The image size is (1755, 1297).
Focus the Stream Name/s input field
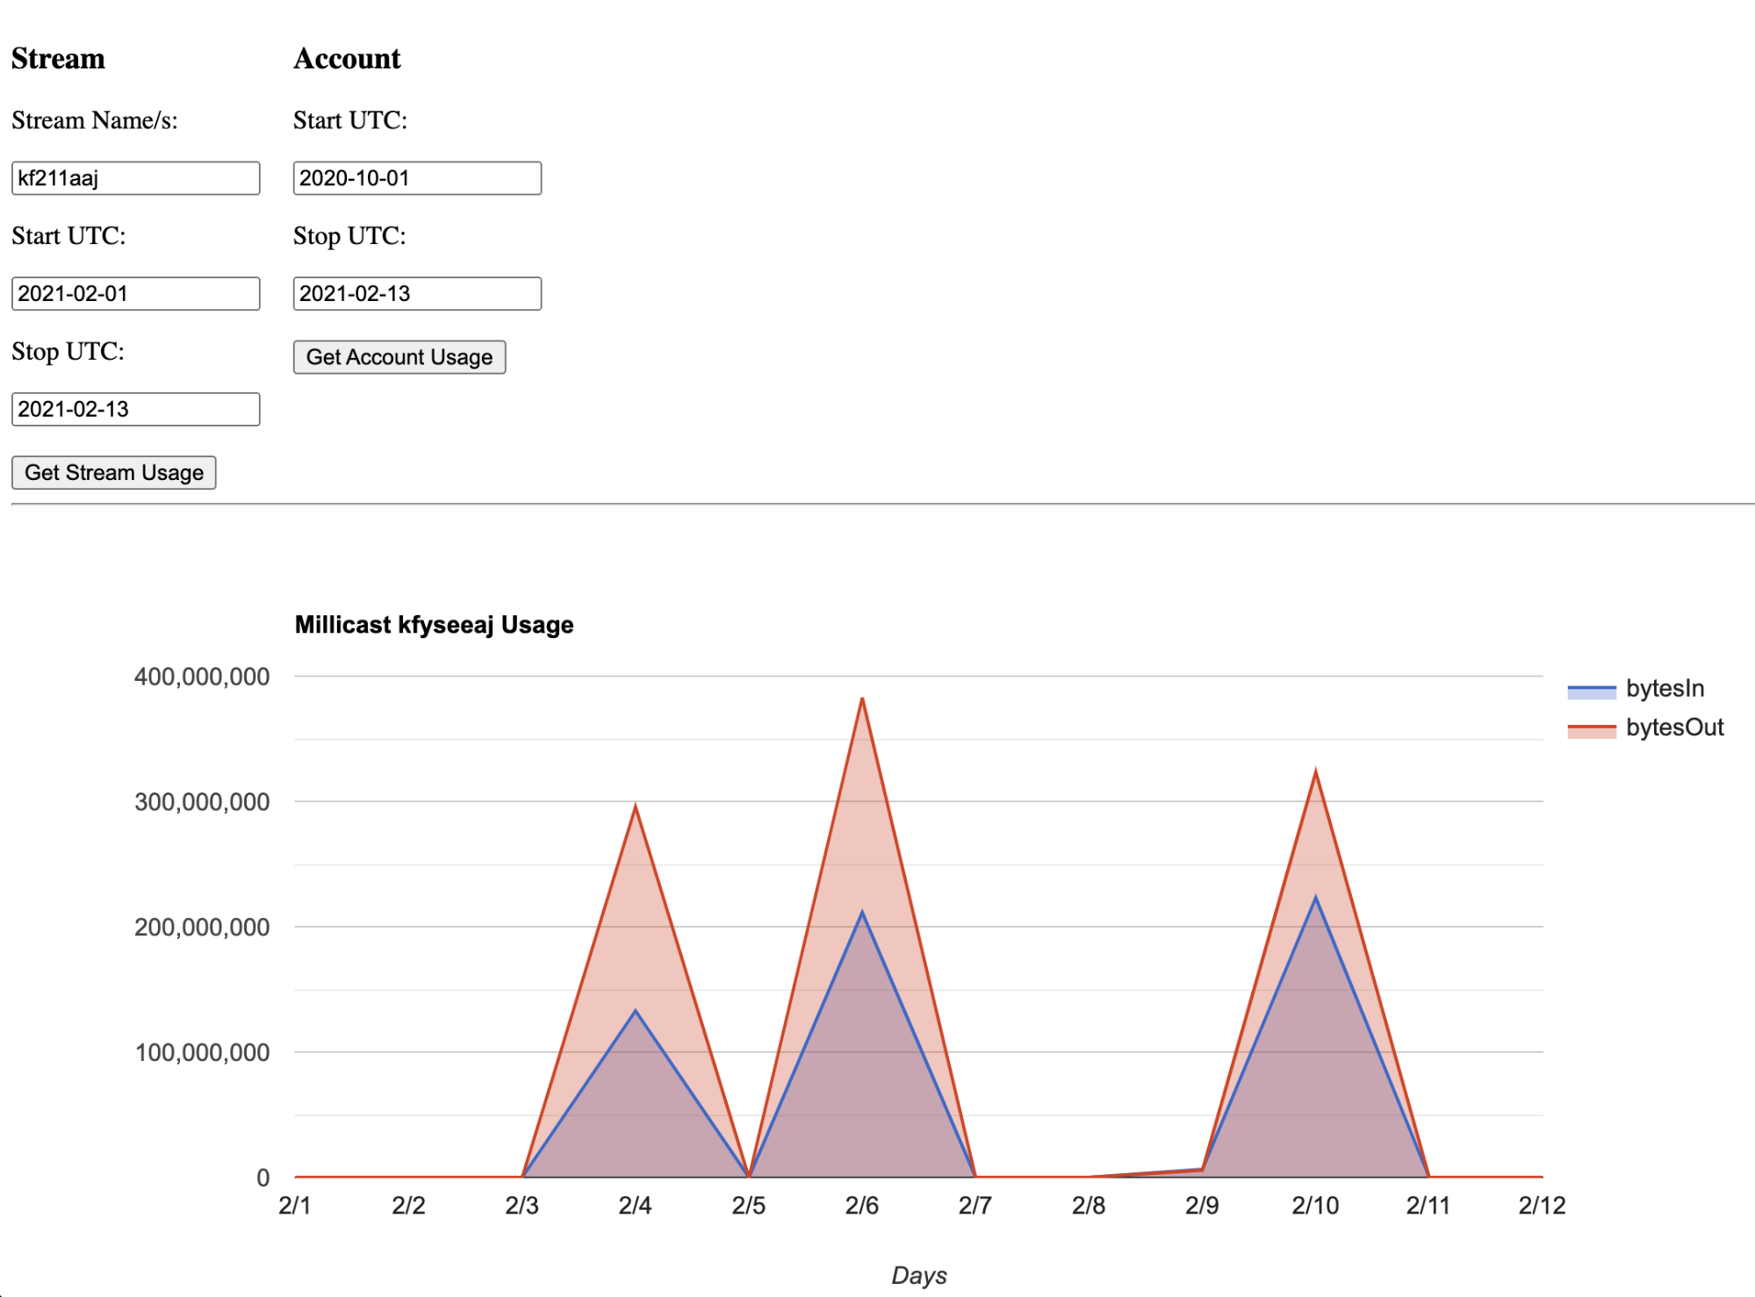tap(135, 178)
